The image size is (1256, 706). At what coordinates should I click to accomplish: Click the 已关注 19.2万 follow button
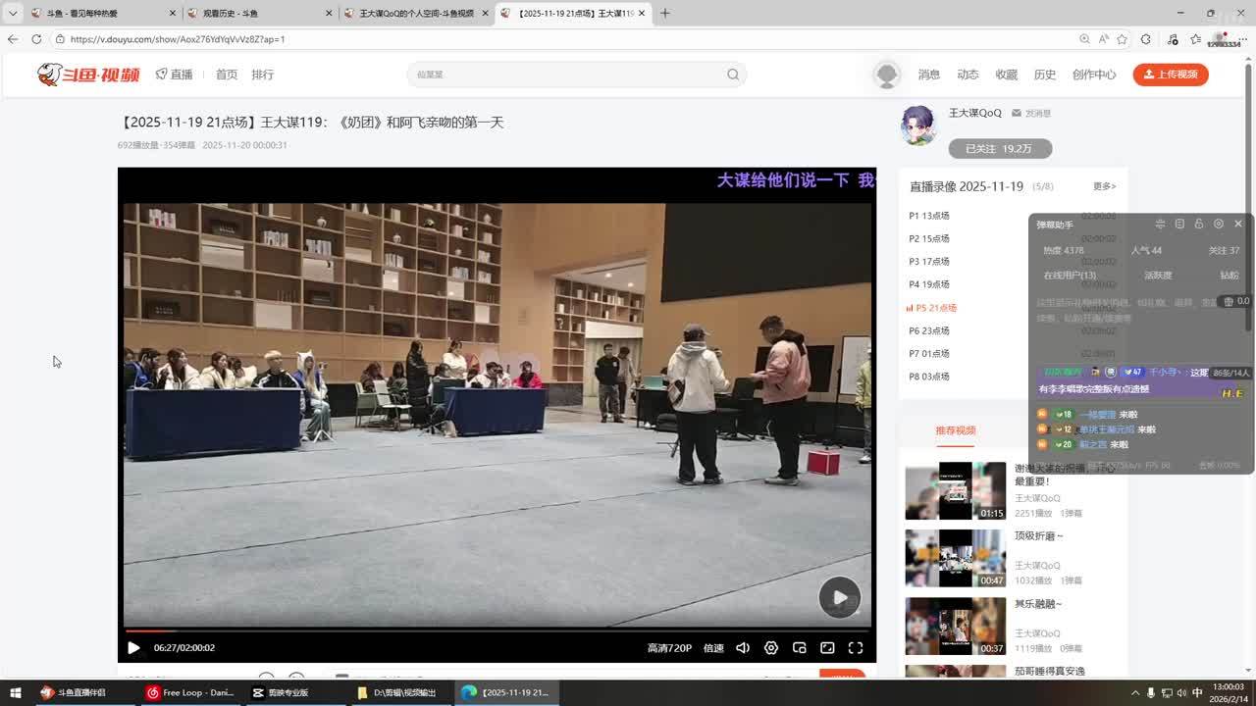tap(1000, 148)
